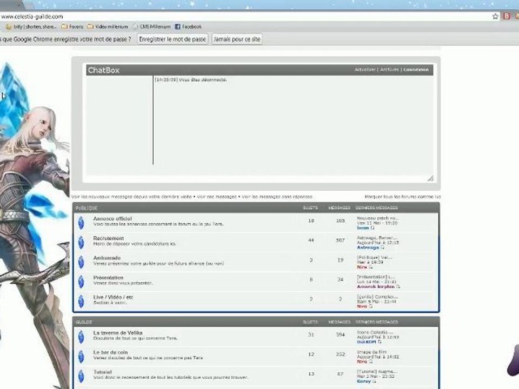Bookmark this page with the star icon

495,16
